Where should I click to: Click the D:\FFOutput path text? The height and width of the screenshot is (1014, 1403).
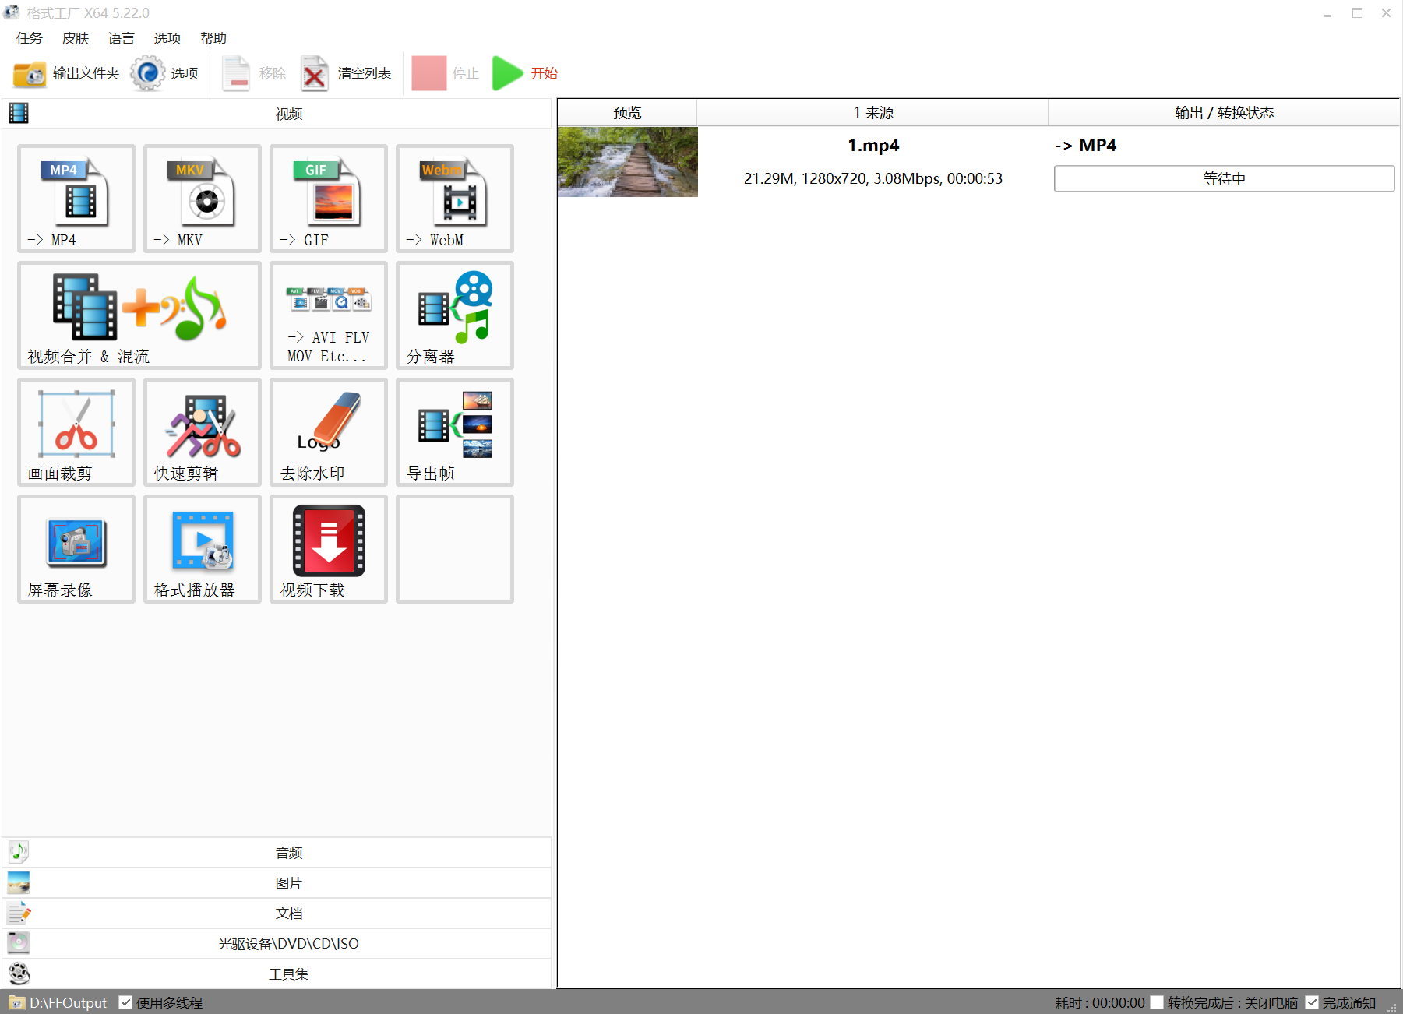point(68,1002)
